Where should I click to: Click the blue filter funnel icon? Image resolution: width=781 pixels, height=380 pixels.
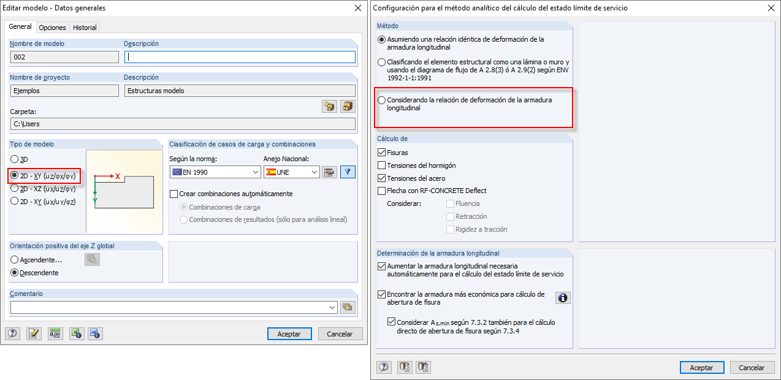tap(348, 172)
